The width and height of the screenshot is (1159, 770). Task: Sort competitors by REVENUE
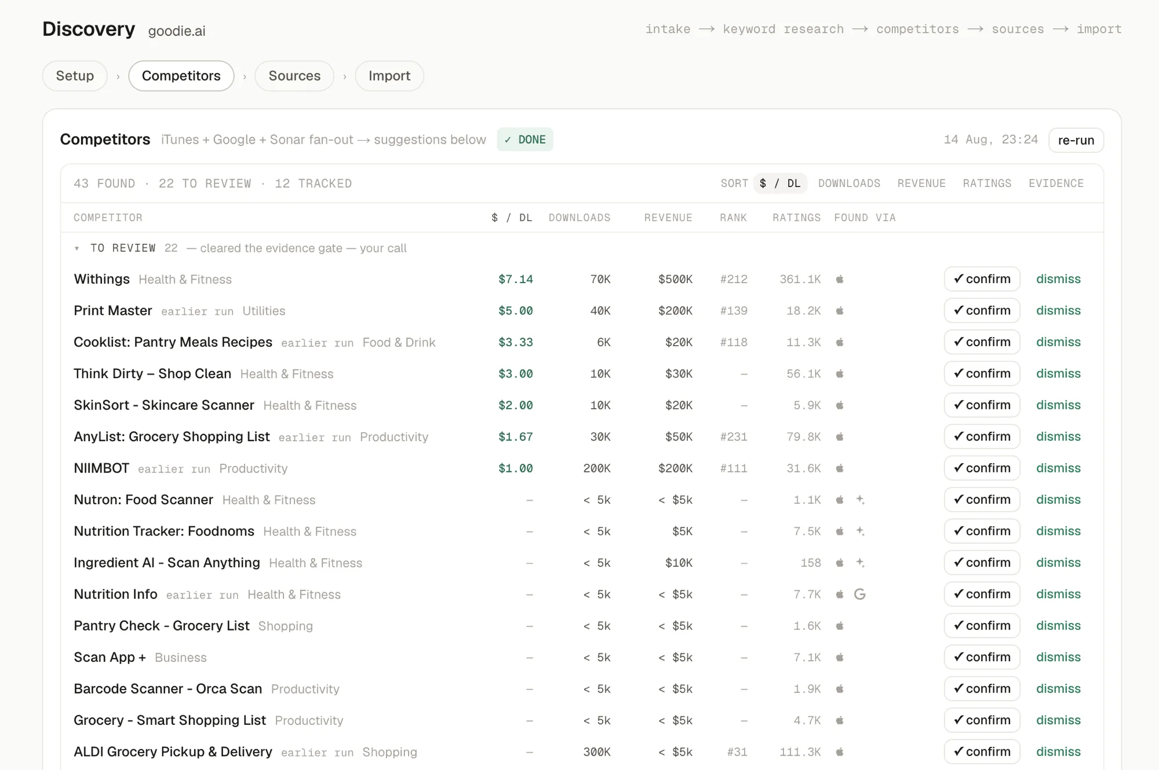(921, 184)
